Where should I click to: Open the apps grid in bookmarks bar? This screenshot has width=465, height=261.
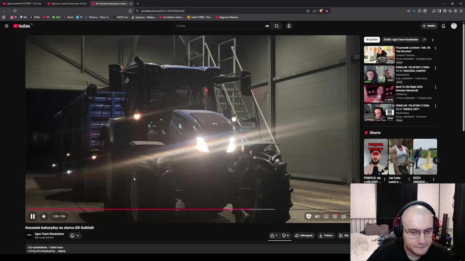point(4,17)
